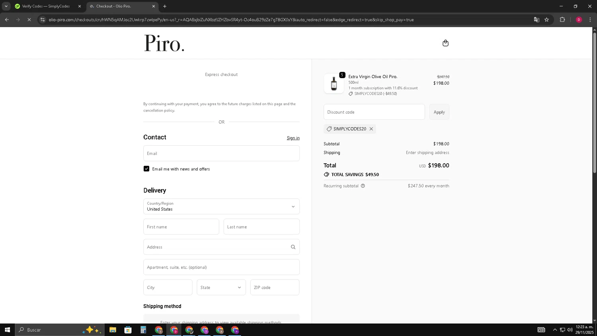Click 'TOTAL SAVINGS $49.50' text

pos(355,175)
